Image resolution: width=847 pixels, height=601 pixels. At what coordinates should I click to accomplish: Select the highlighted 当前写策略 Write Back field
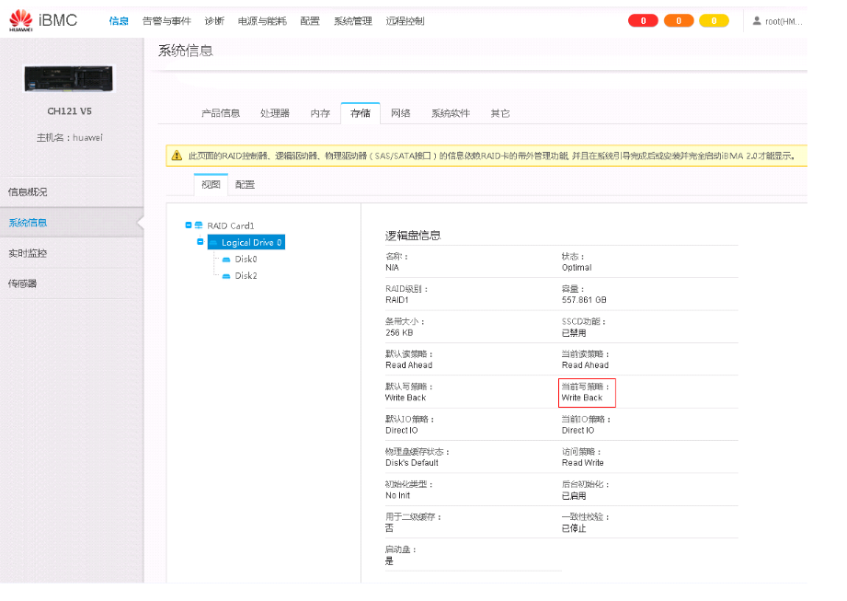coord(586,391)
